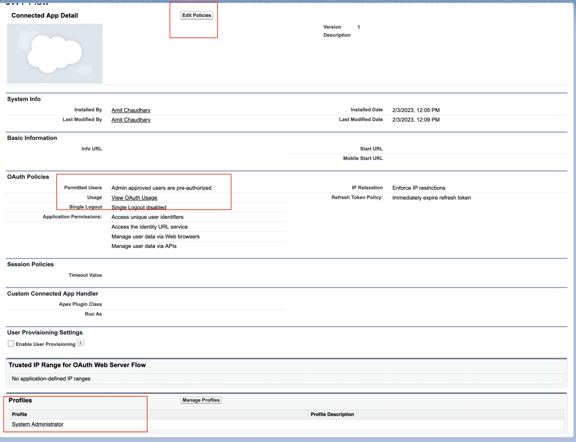Click the Session Policies heading
576x442 pixels.
click(x=30, y=264)
